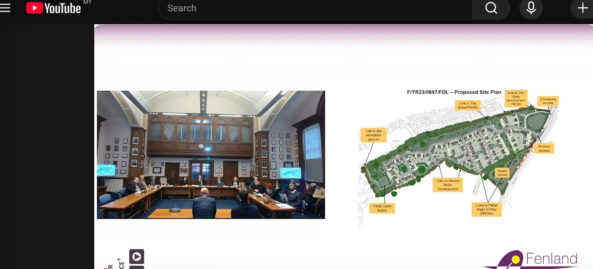Image resolution: width=593 pixels, height=269 pixels.
Task: Open the YouTube guide hamburger menu
Action: pos(5,8)
